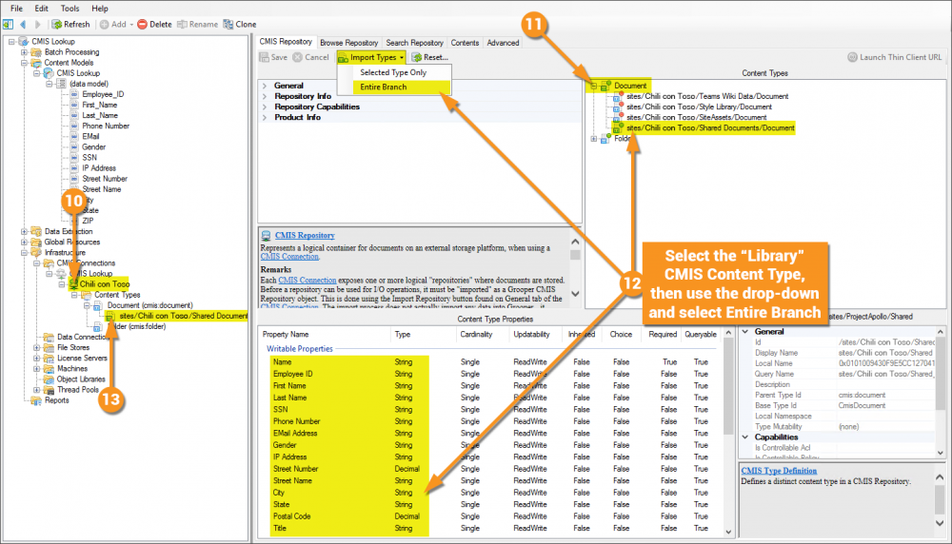The width and height of the screenshot is (952, 544).
Task: Click the License Servers folder icon
Action: click(x=49, y=358)
